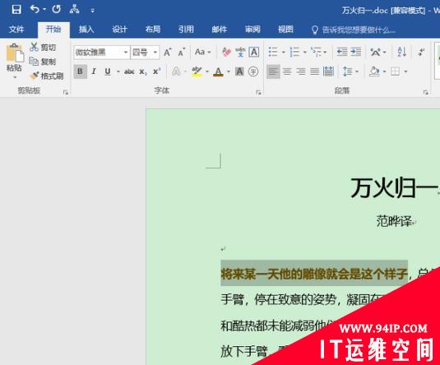Decrease font size with small A icon

(182, 52)
